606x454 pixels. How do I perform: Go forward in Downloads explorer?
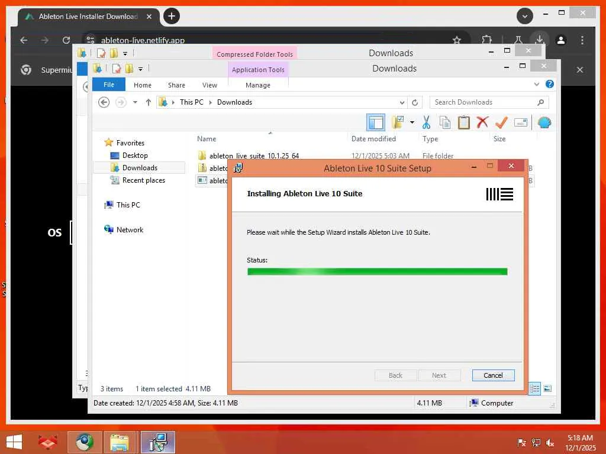(x=121, y=102)
